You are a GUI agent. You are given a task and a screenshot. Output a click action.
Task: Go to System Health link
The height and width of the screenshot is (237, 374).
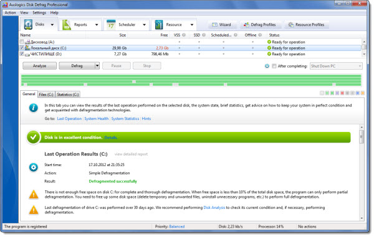click(x=97, y=118)
